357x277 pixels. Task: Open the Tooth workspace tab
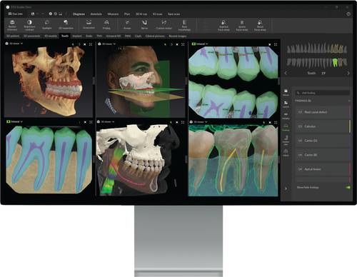(x=65, y=36)
